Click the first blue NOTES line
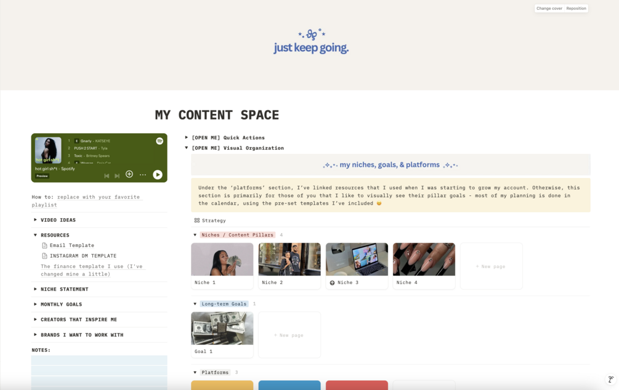 tap(99, 360)
